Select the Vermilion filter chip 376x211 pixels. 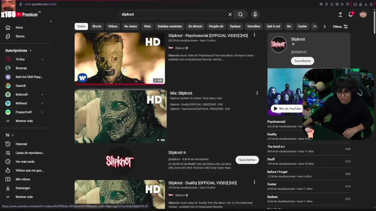(254, 26)
